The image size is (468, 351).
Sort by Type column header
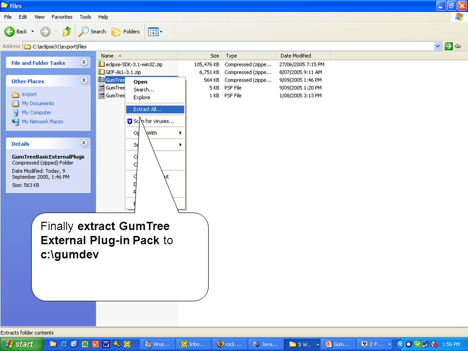250,56
